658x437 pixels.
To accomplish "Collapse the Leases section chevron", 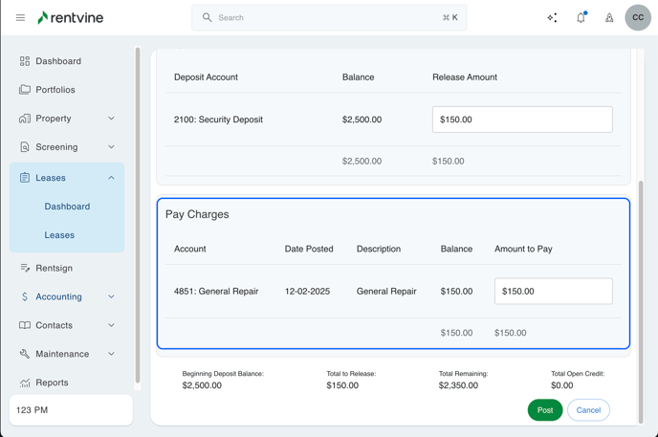I will click(111, 178).
